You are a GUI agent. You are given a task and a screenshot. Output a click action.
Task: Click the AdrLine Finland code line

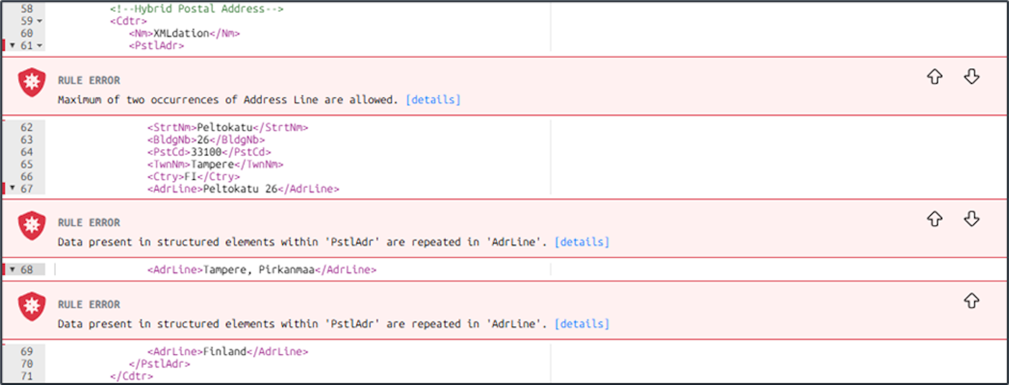pos(228,351)
